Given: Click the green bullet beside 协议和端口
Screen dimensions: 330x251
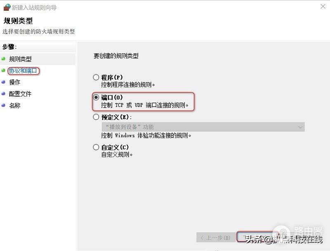Looking at the screenshot, I should tap(3, 70).
